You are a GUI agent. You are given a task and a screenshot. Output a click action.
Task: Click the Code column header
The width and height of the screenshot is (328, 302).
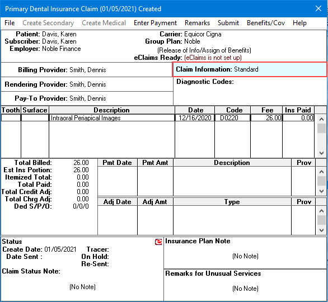pos(232,110)
